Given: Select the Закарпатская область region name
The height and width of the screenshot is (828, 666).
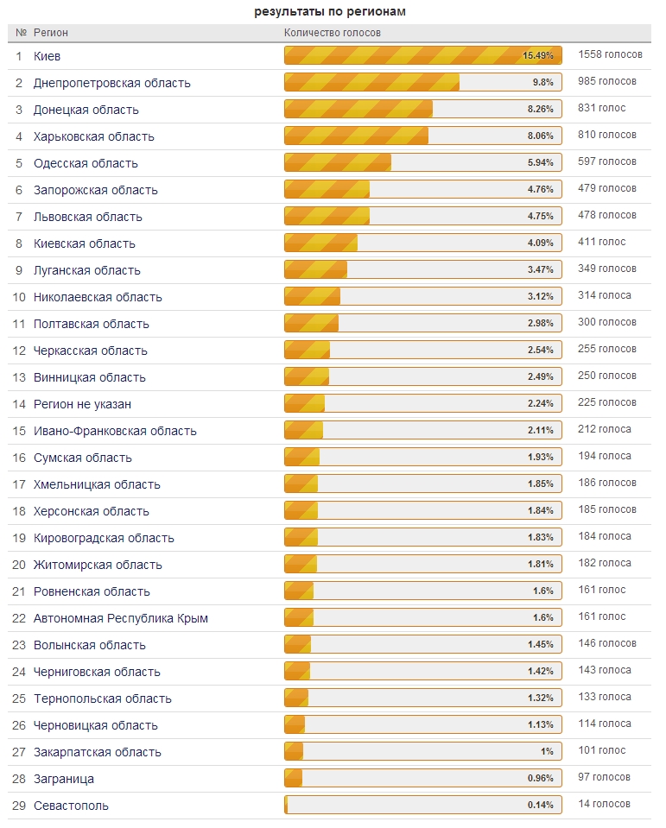Looking at the screenshot, I should pyautogui.click(x=98, y=752).
